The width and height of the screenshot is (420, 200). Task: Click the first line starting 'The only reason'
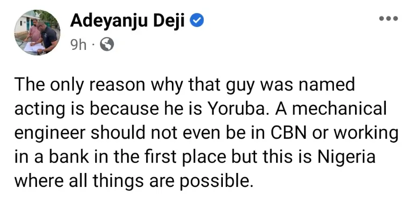185,86
